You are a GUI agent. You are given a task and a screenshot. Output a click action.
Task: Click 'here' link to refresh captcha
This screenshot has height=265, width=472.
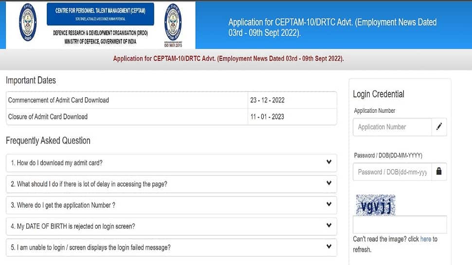pos(426,239)
